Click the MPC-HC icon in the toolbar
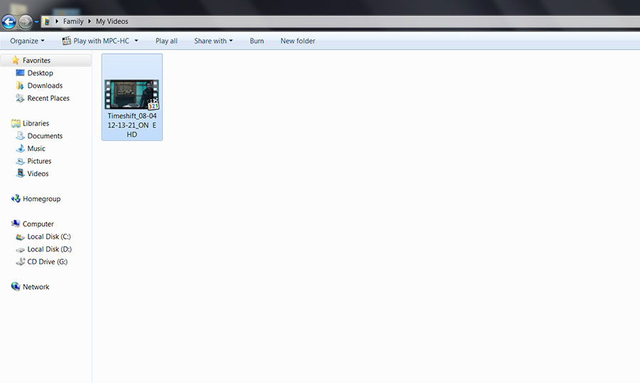Screen dimensions: 640x383 coord(66,41)
